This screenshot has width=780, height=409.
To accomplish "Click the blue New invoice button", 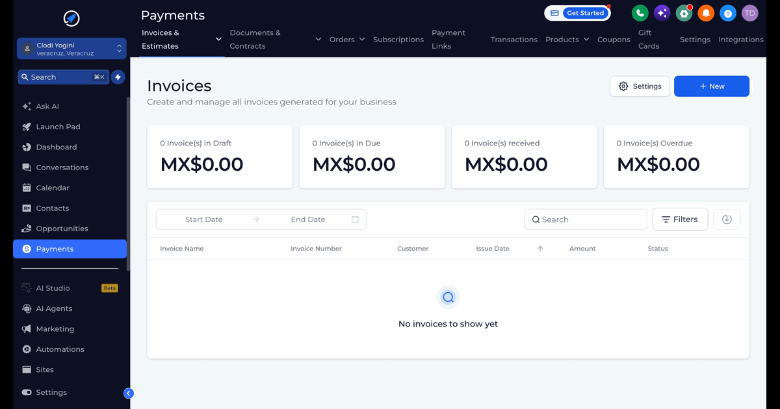I will [x=712, y=86].
